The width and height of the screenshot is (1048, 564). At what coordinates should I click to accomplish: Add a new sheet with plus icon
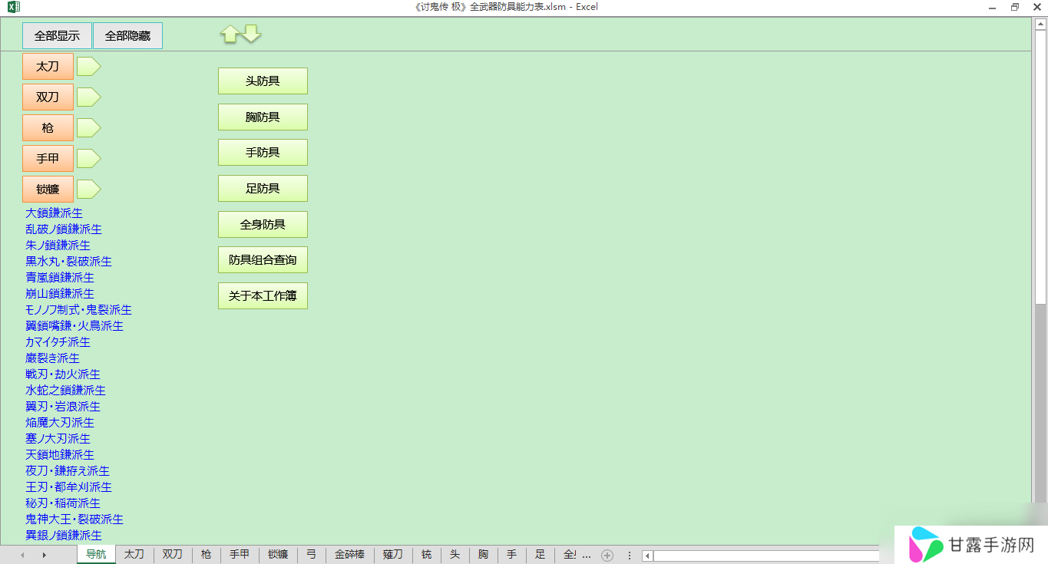point(607,555)
